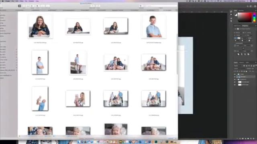Screen dimensions: 257x144
Task: Open the Photoshop workspace switcher icon
Action: pyautogui.click(x=251, y=6)
